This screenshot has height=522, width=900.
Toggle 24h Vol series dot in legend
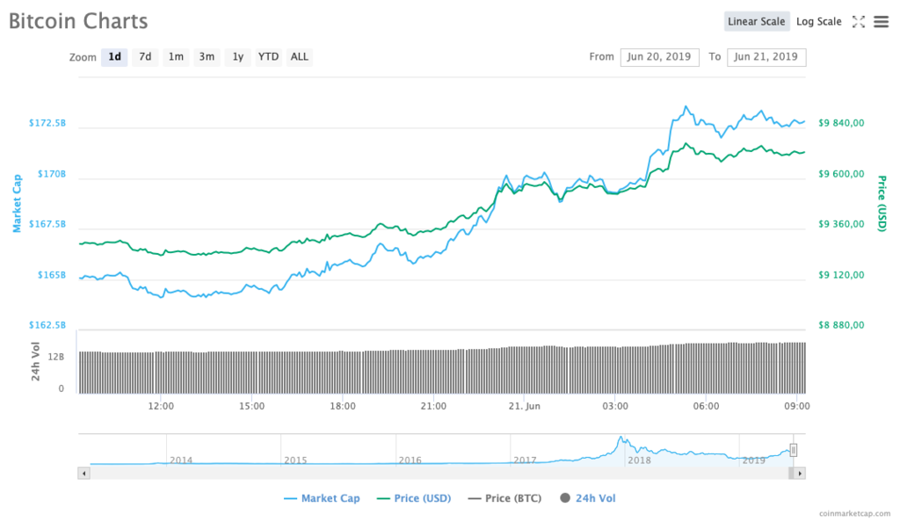pos(565,498)
